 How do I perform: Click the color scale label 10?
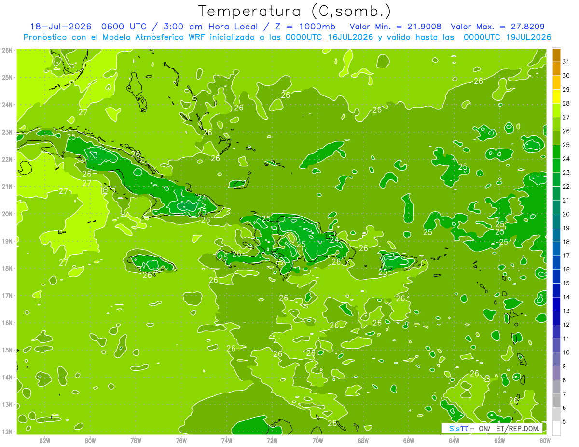pos(566,352)
